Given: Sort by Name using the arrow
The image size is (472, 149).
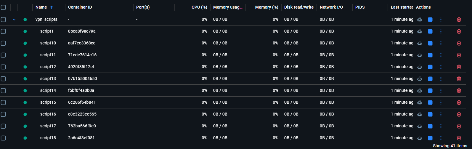Looking at the screenshot, I should click(52, 7).
